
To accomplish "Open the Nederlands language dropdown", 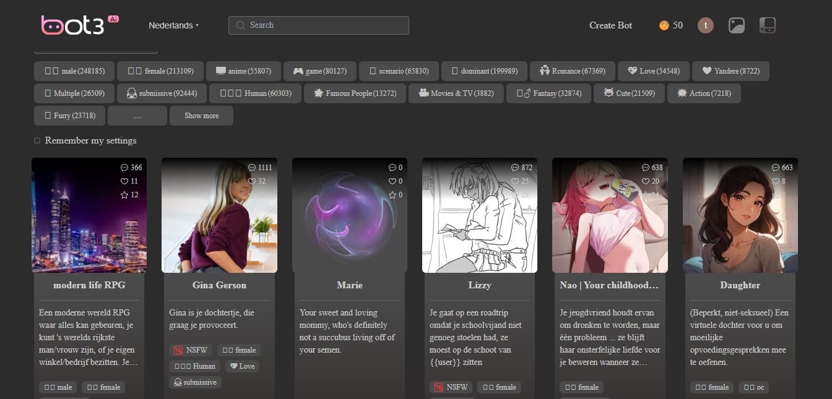I will point(173,25).
